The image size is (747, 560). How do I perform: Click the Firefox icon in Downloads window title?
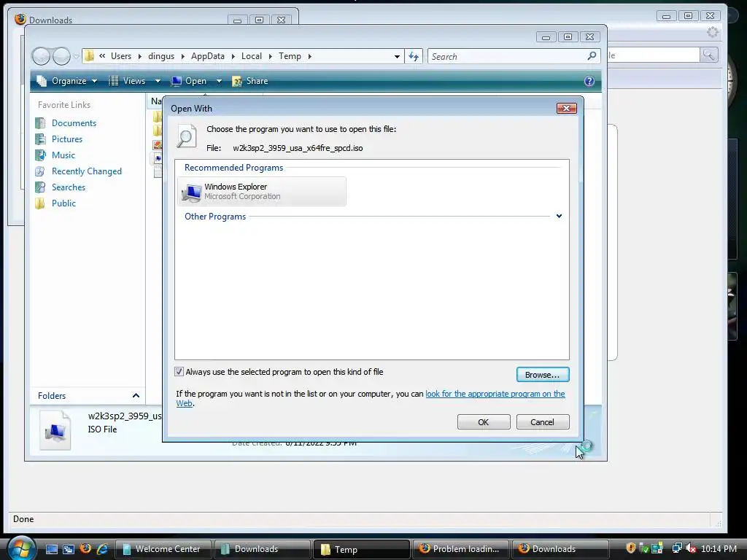(20, 19)
